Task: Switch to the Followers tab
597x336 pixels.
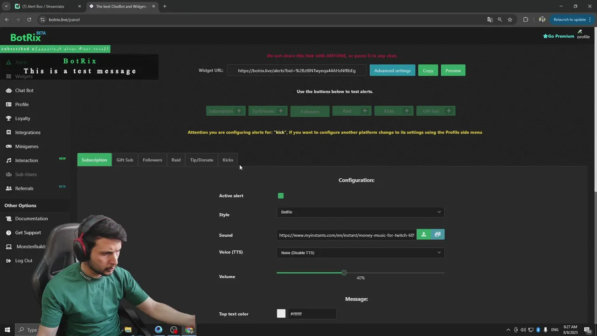Action: pos(153,160)
